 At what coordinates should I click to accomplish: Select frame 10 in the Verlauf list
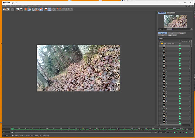(x=174, y=71)
